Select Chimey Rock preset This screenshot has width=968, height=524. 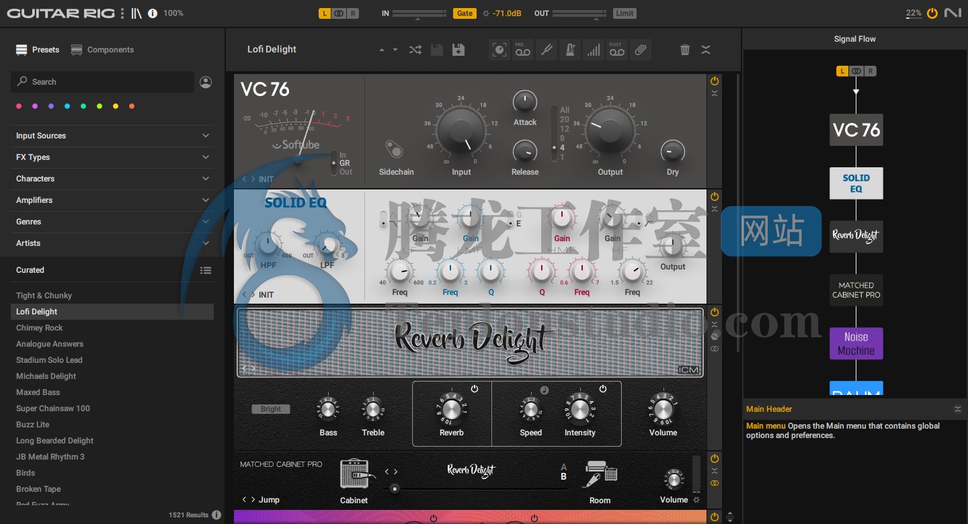coord(112,328)
